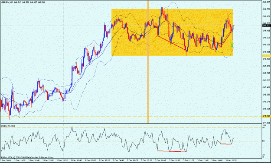Viewport: 271px width, 163px height.
Task: Click the 145.715 price scale label
Action: tap(266, 73)
